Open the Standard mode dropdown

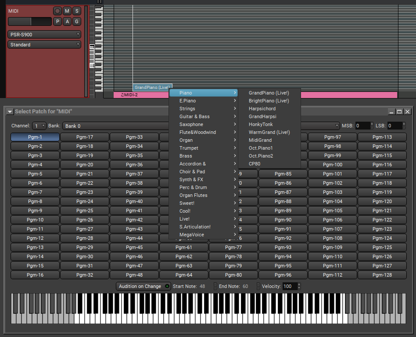[44, 45]
